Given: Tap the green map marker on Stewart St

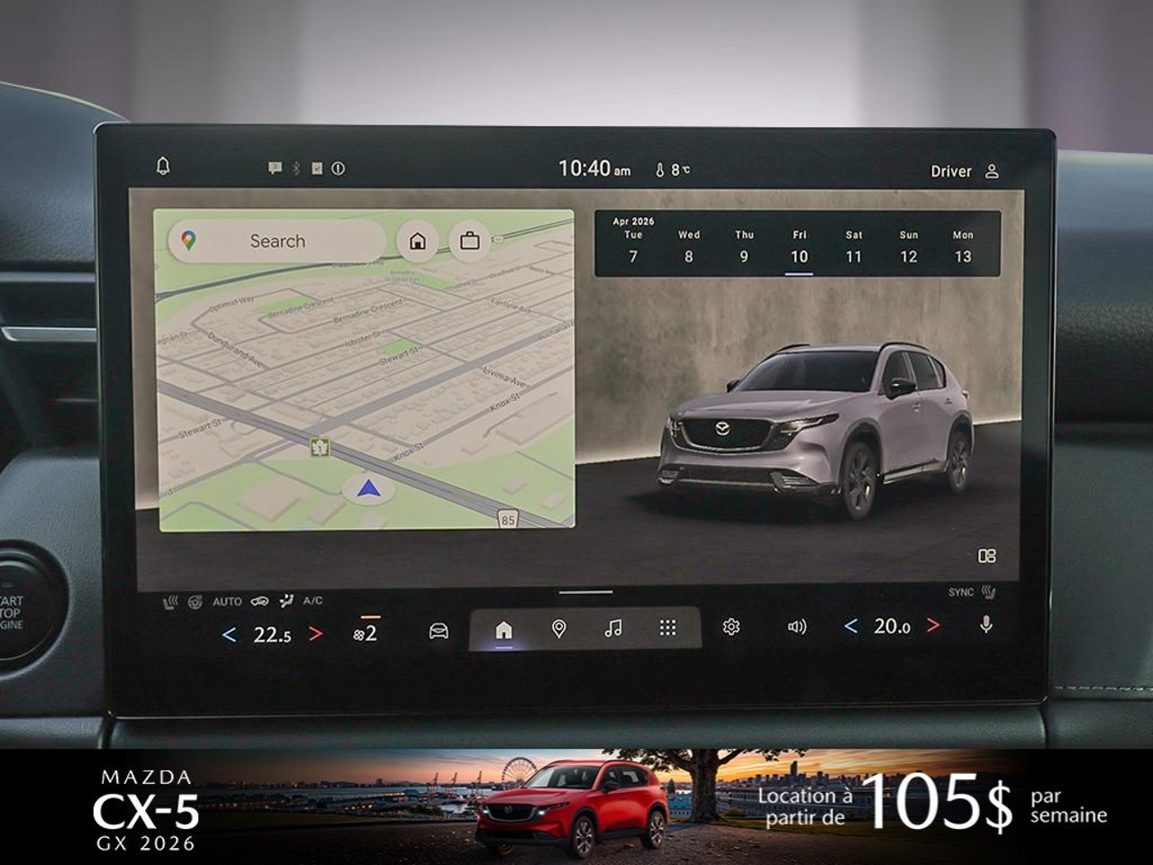Looking at the screenshot, I should 319,446.
